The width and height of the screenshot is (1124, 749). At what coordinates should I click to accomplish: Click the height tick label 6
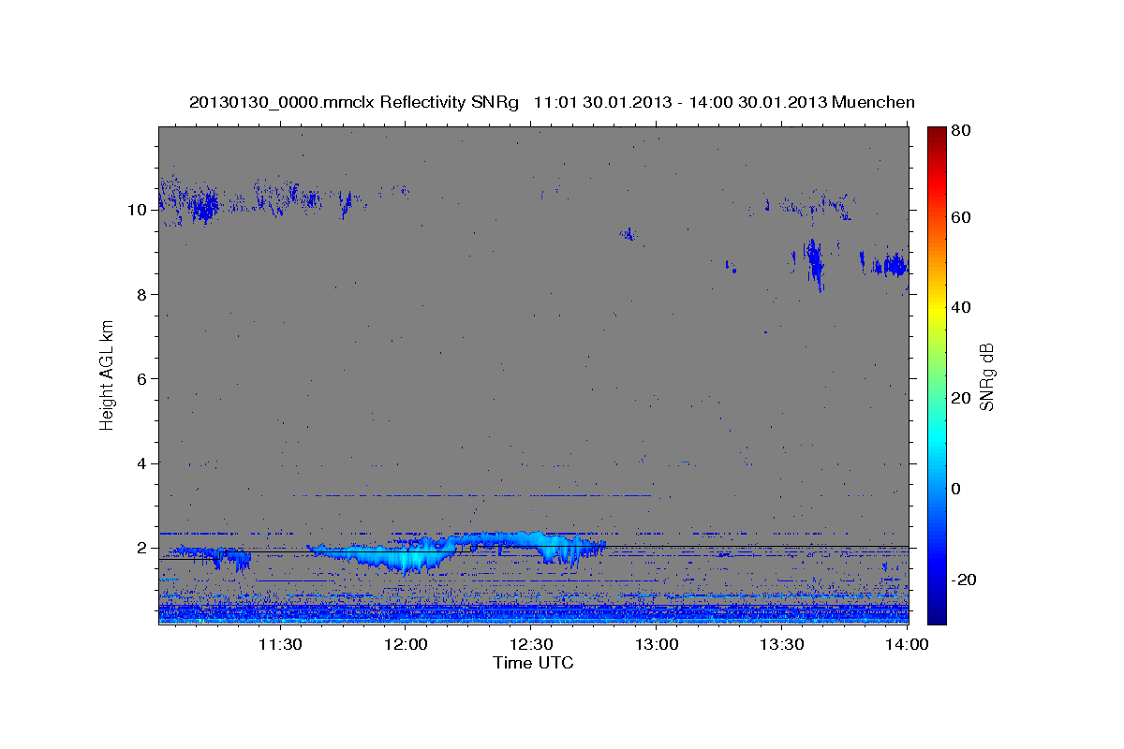tap(140, 379)
